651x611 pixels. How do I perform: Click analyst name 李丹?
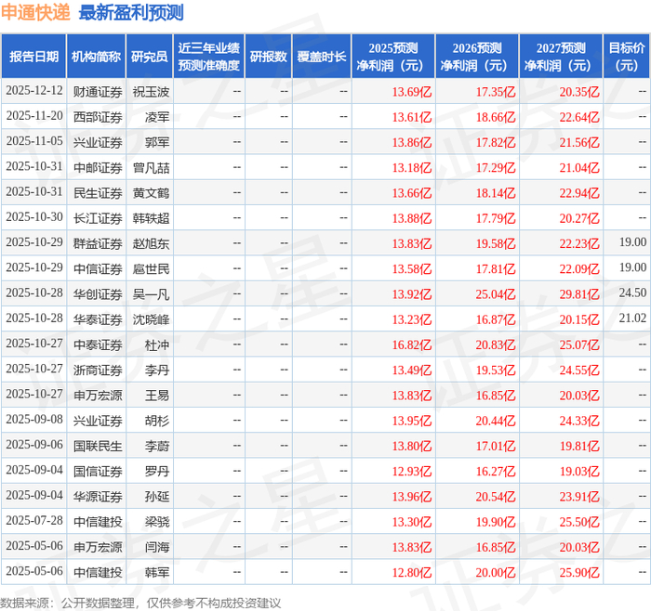[x=157, y=370]
